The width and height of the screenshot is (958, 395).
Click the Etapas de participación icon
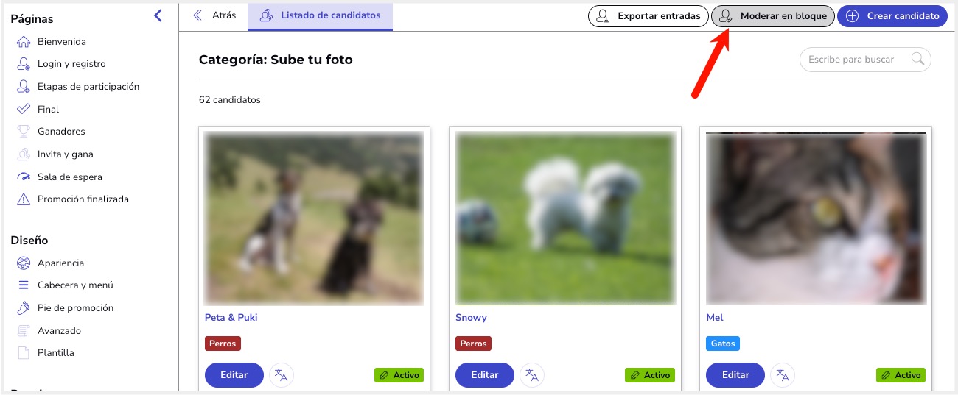pos(24,87)
